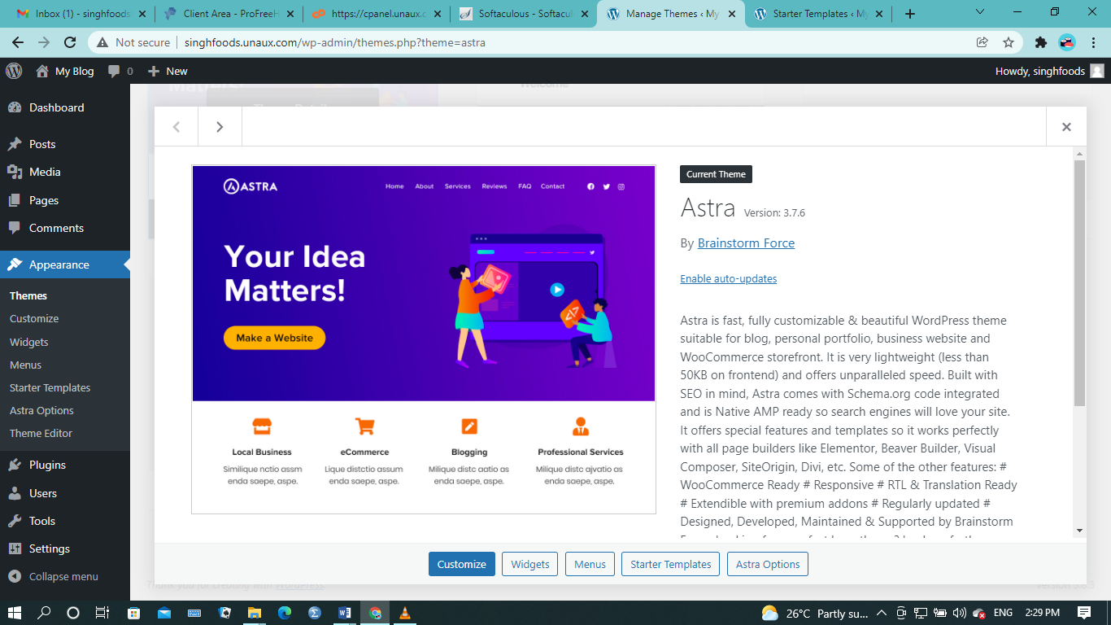This screenshot has width=1111, height=625.
Task: Open the Brainstorm Force author link
Action: click(746, 243)
